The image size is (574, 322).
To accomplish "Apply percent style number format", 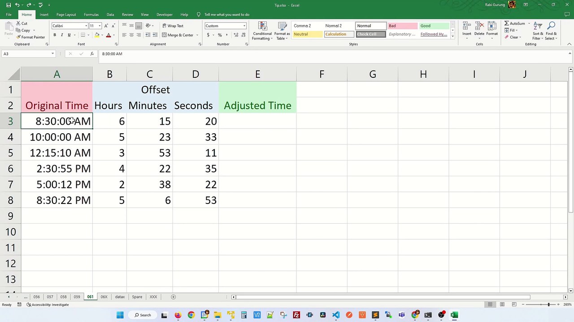I will 220,35.
